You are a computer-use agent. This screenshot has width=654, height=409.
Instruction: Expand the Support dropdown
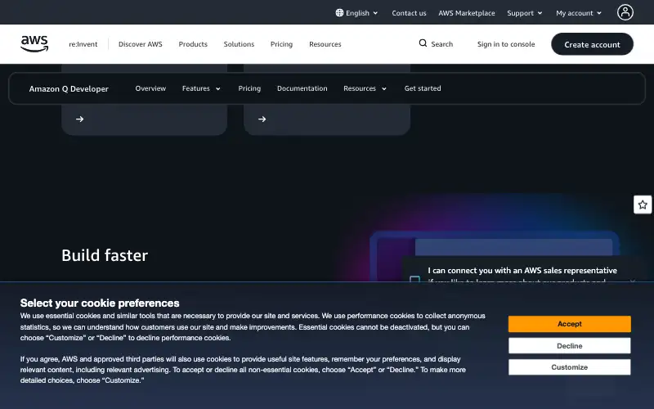pos(525,13)
